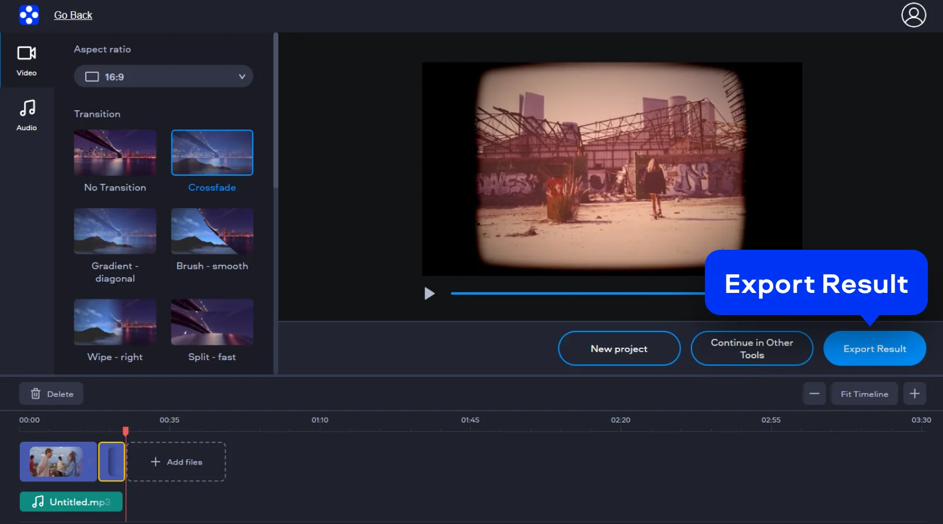Zoom out the timeline with minus icon
Viewport: 943px width, 524px height.
pos(814,394)
